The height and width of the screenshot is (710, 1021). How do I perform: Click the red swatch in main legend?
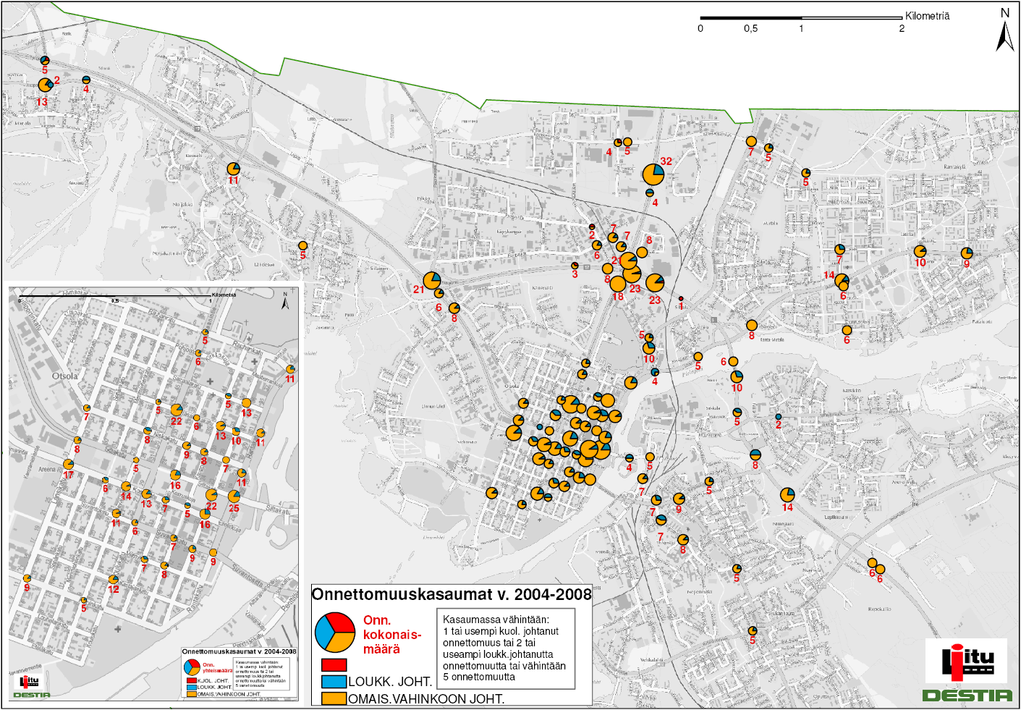pyautogui.click(x=334, y=664)
